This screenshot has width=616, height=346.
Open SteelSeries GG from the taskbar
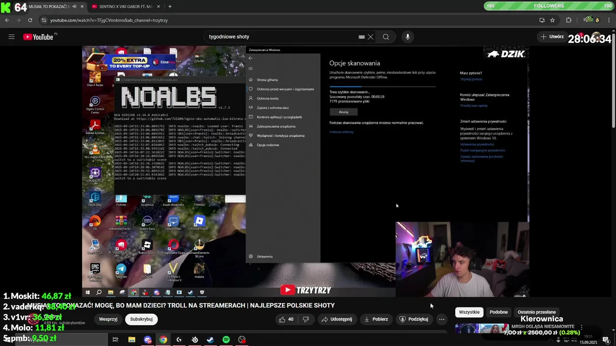pos(195,340)
